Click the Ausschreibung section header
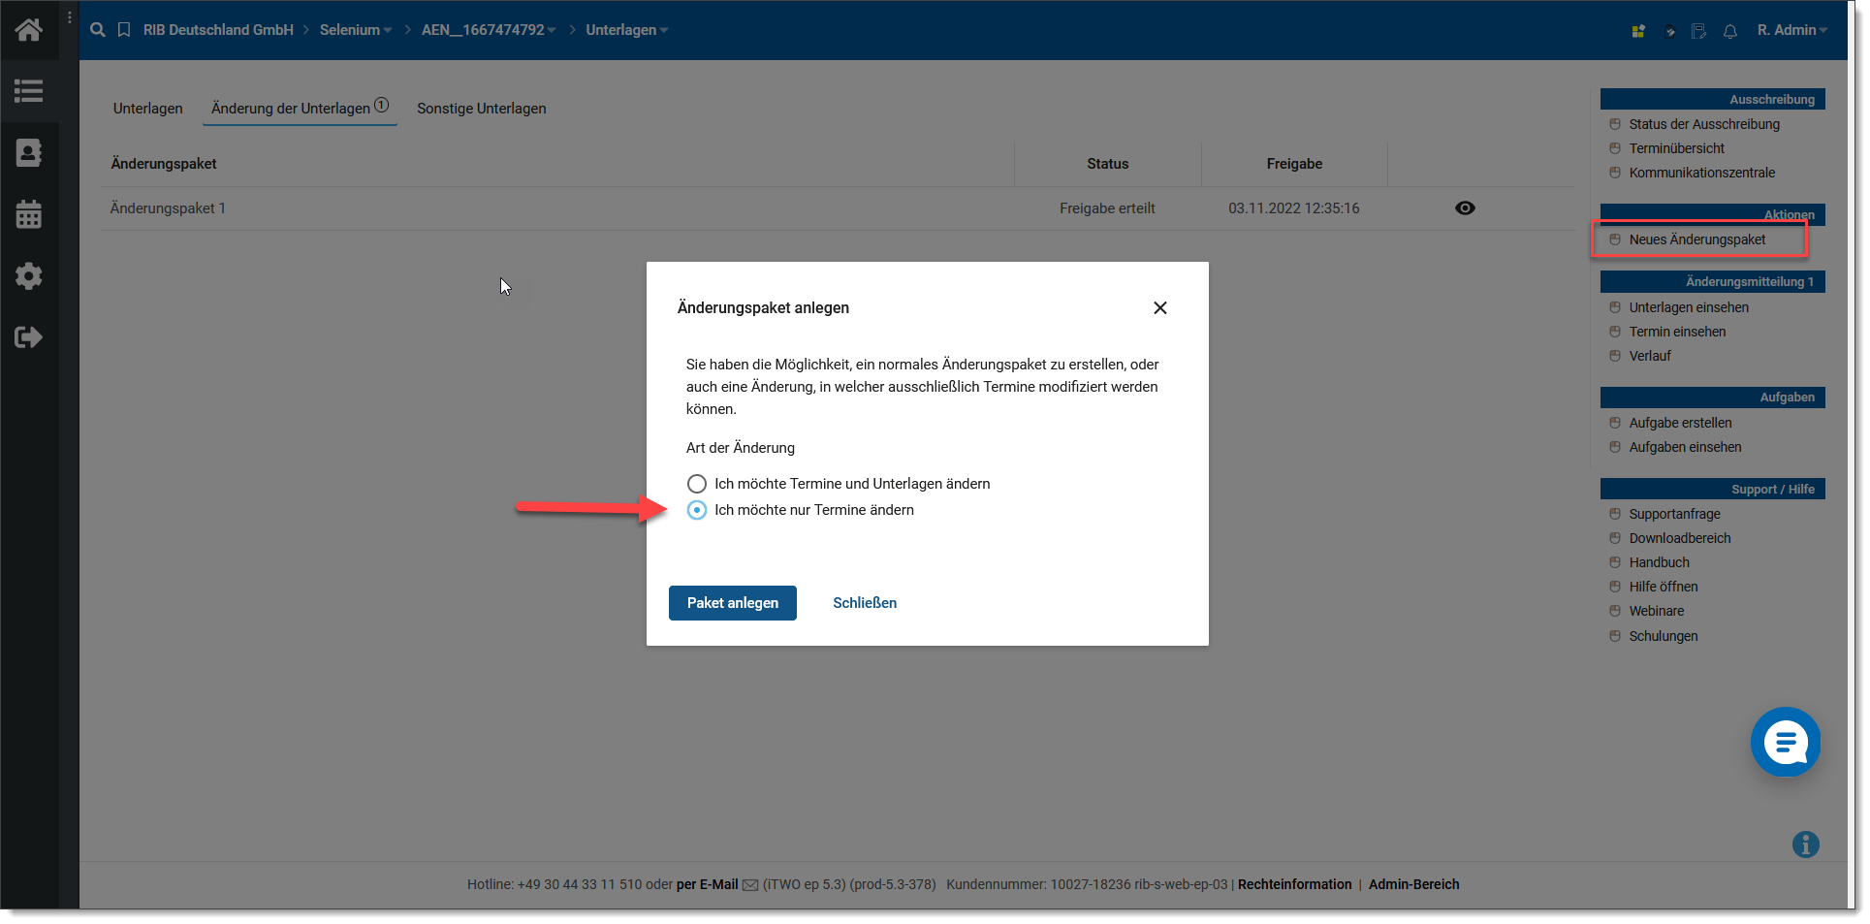 coord(1712,99)
